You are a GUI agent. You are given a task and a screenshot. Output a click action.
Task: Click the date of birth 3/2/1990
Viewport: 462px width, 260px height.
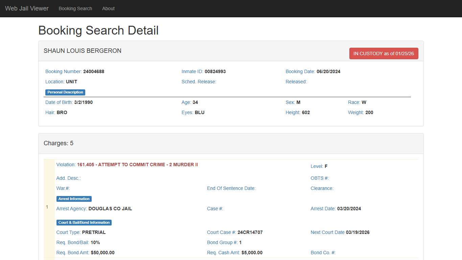pos(83,102)
